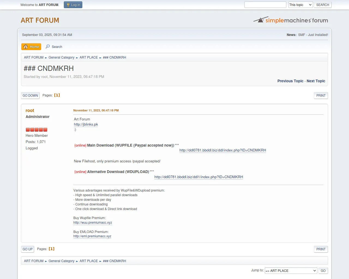Go to Next Topic
This screenshot has height=279, width=349.
(x=316, y=81)
